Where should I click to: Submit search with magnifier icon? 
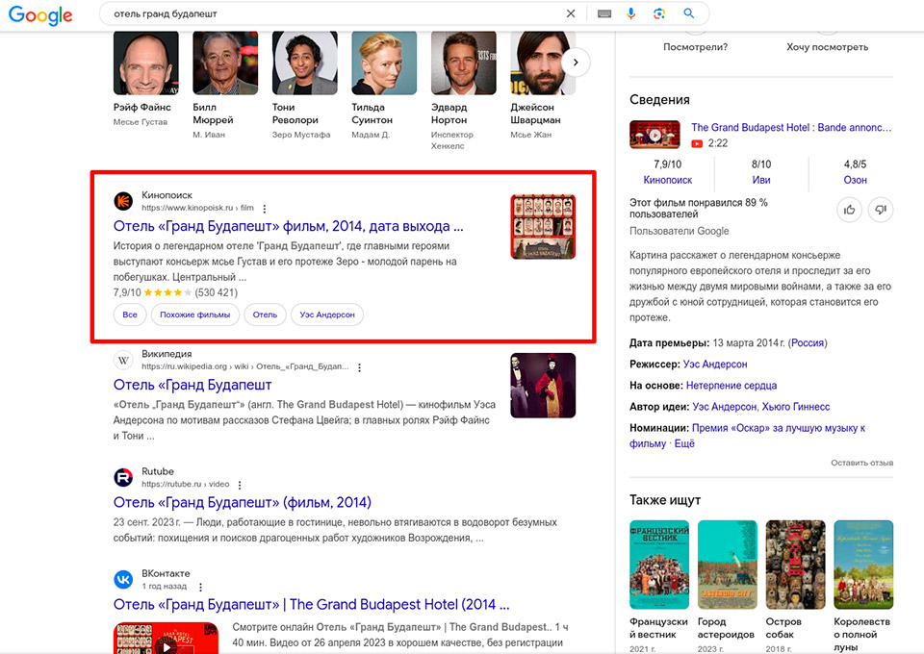click(x=689, y=13)
